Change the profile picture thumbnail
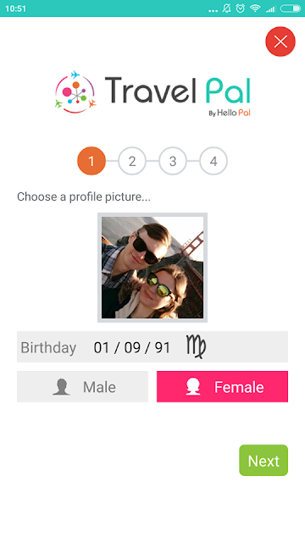 152,268
